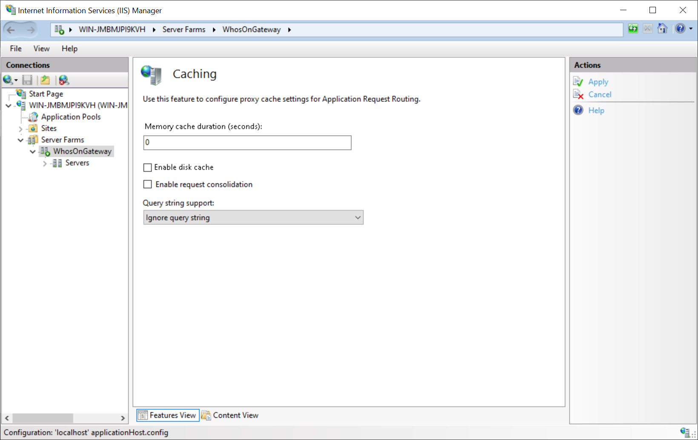This screenshot has height=440, width=698.
Task: Close the IIS Manager window
Action: 683,10
